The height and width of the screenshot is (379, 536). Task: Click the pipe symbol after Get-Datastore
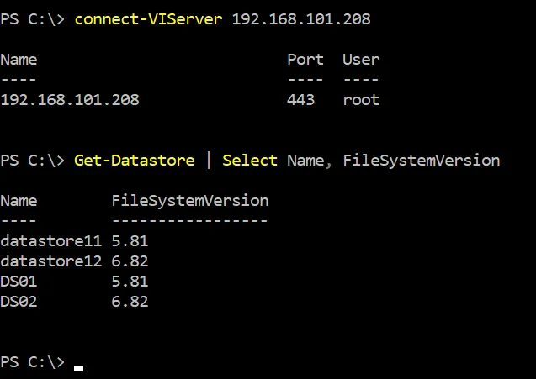[209, 161]
